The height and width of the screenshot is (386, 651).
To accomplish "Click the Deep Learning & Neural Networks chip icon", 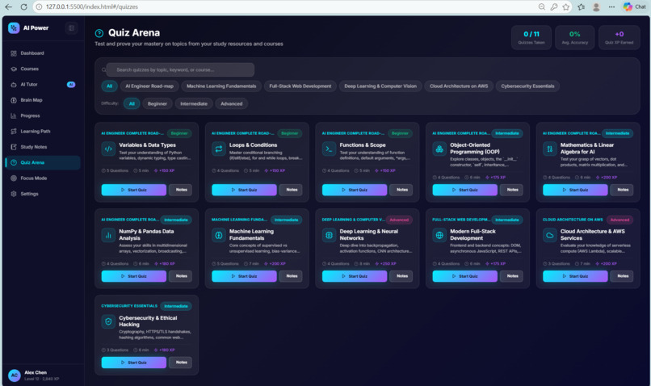I will tap(329, 235).
